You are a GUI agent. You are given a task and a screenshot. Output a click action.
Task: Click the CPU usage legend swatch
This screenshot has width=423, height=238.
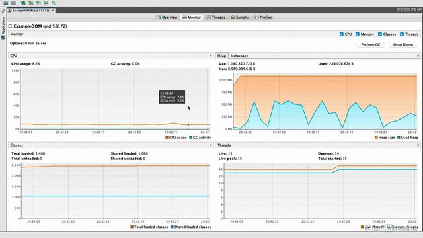click(x=167, y=138)
